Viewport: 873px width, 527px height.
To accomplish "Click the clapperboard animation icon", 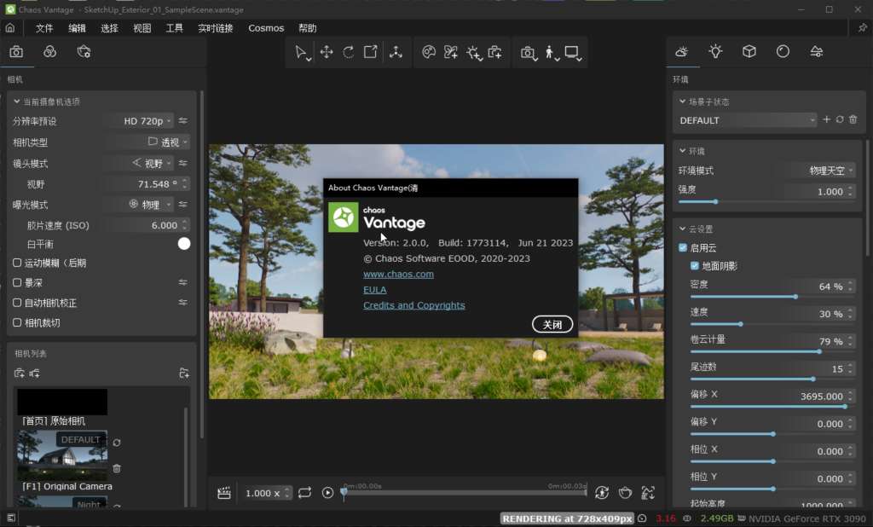I will [224, 493].
